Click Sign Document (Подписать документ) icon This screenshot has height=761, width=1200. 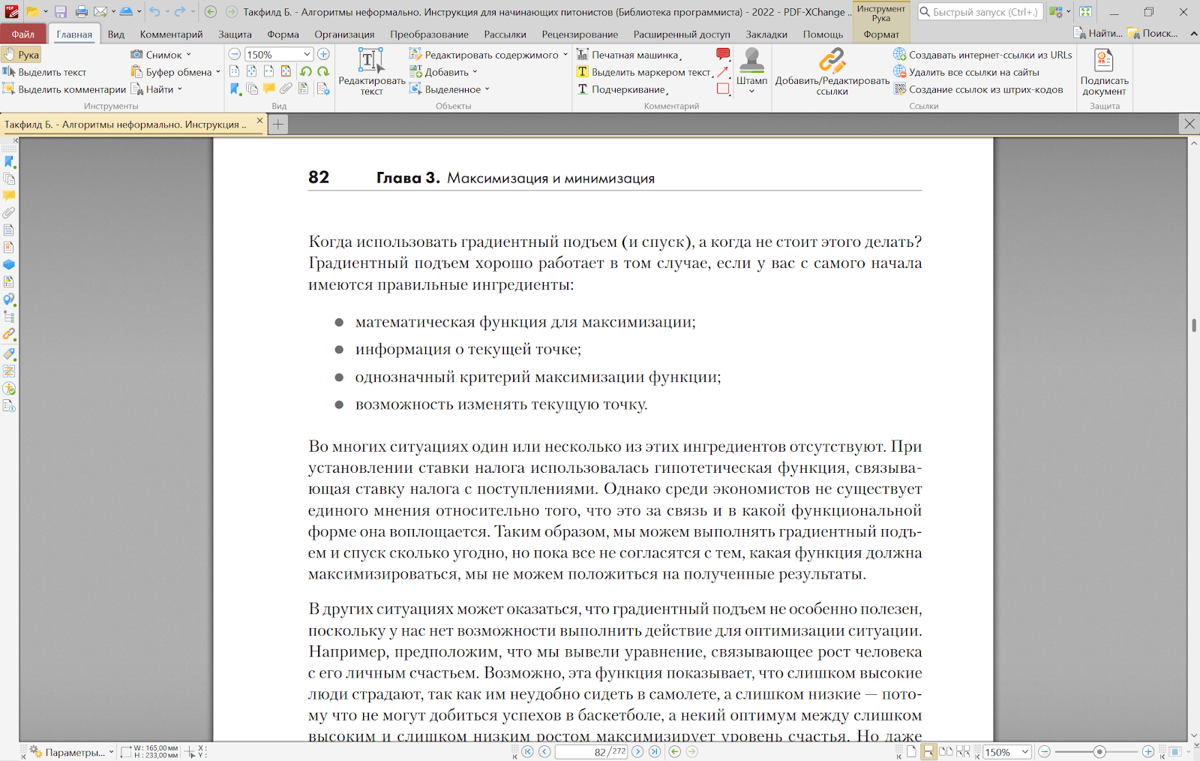pos(1104,71)
